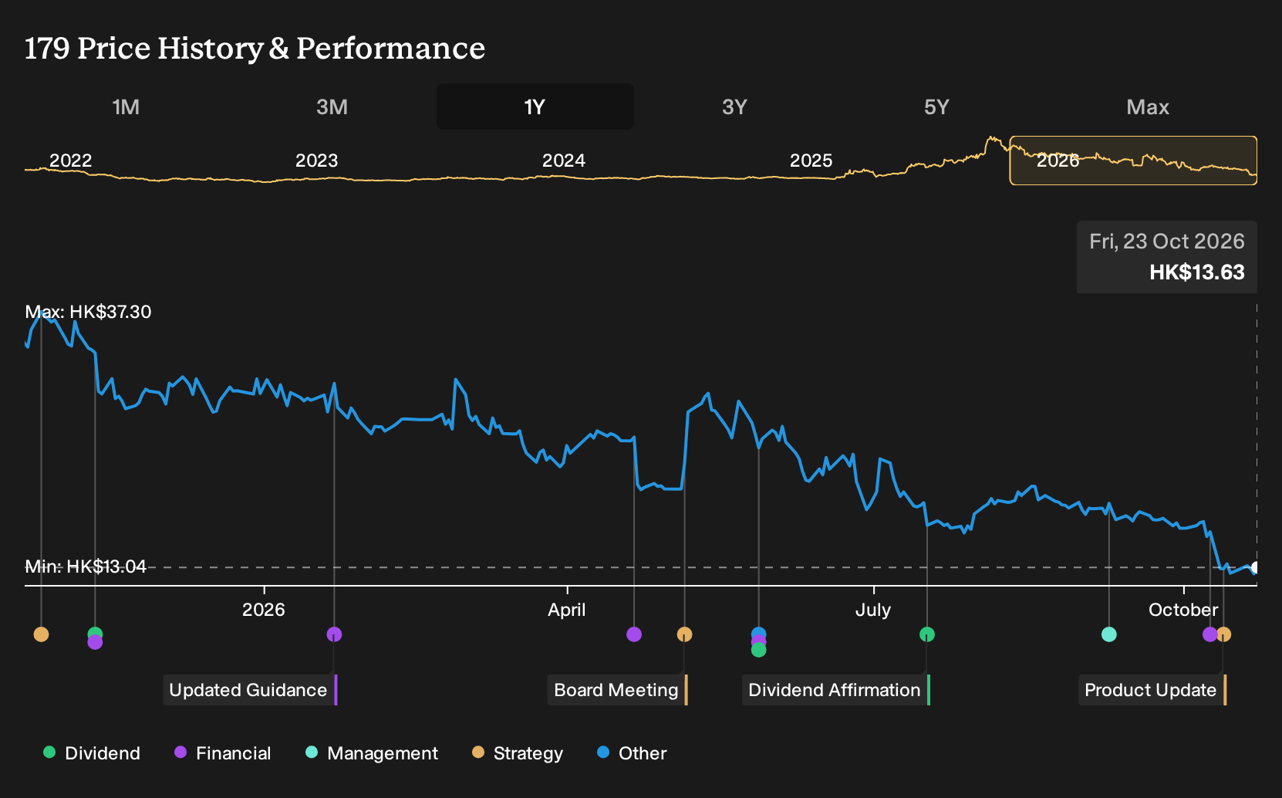Click the 'Max: HK$37.30' label
Image resolution: width=1282 pixels, height=798 pixels.
click(88, 312)
